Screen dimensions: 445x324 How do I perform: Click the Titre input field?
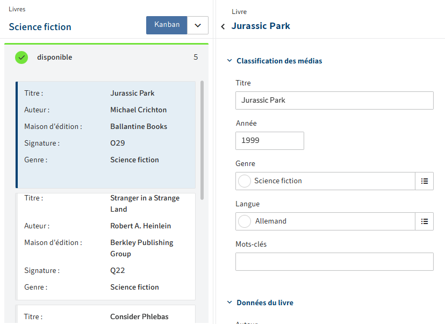(334, 100)
